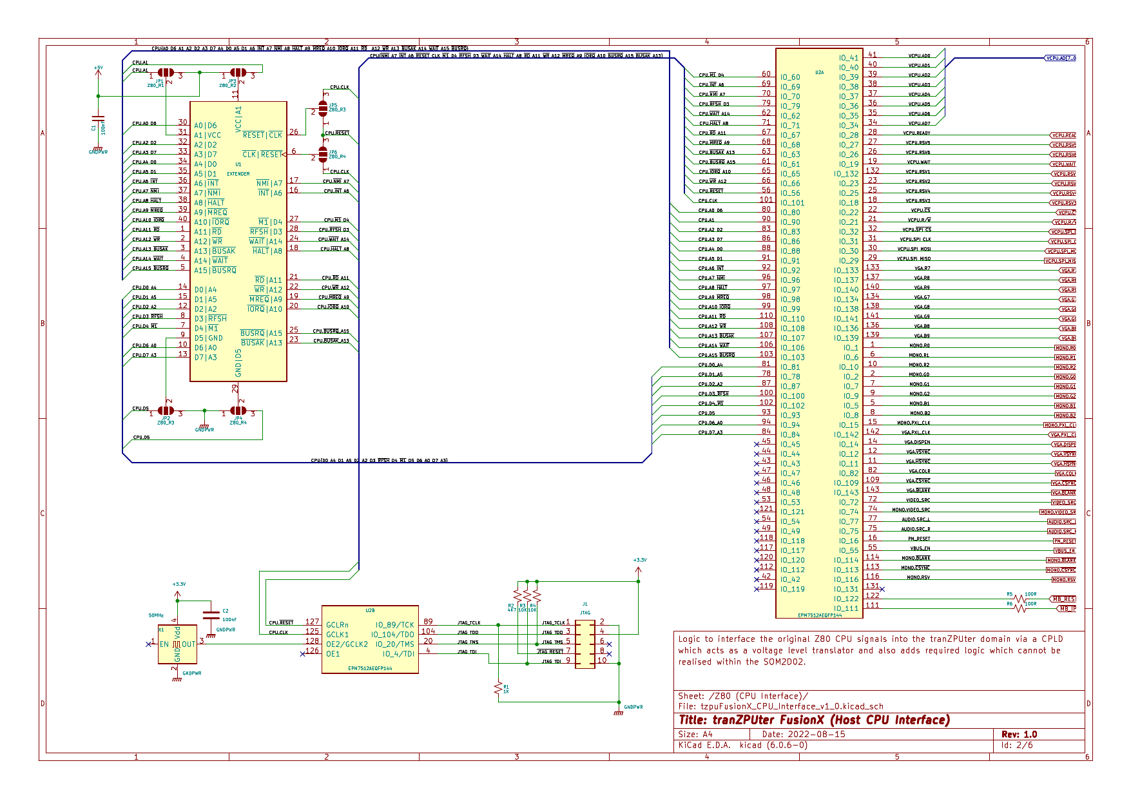Click the 'Date: 2022-08-15' title block field
Image resolution: width=1131 pixels, height=799 pixels.
coord(804,735)
